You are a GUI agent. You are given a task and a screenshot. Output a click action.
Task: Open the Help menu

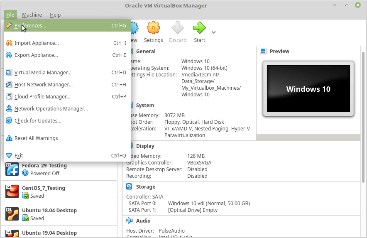[x=55, y=15]
